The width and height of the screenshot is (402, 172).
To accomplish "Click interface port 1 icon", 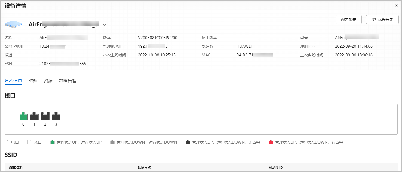I will (x=34, y=116).
